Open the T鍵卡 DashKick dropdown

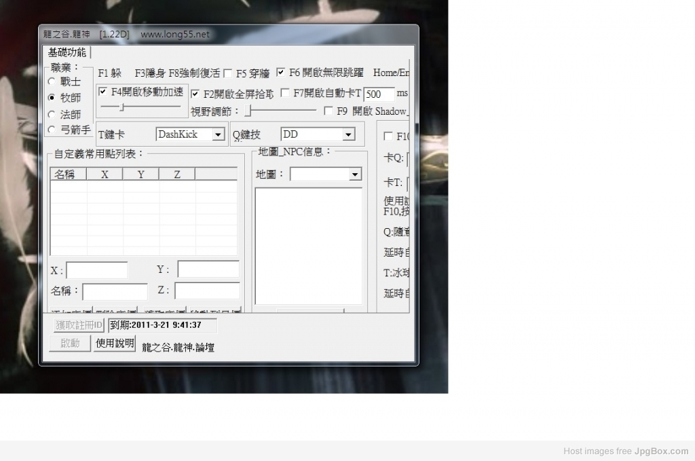pos(218,134)
